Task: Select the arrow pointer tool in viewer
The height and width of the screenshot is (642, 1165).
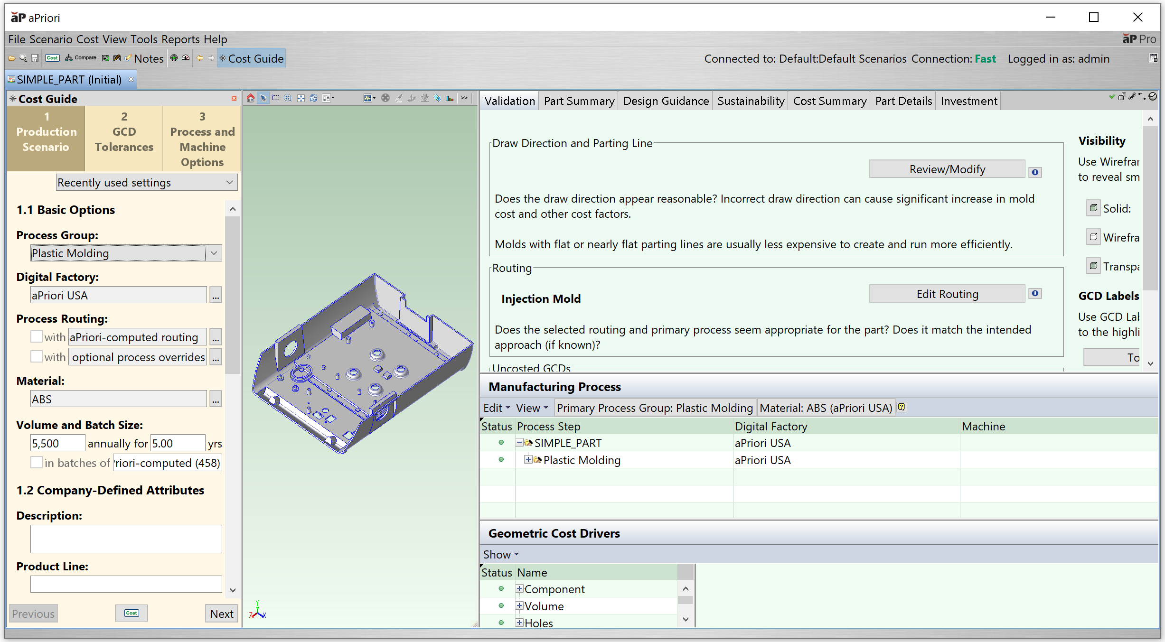Action: click(263, 98)
